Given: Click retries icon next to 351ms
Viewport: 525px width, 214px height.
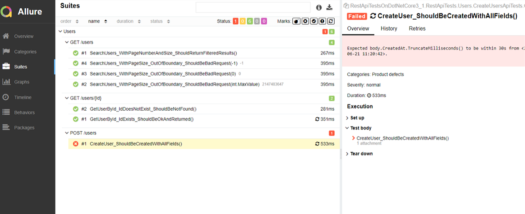Looking at the screenshot, I should pos(317,119).
